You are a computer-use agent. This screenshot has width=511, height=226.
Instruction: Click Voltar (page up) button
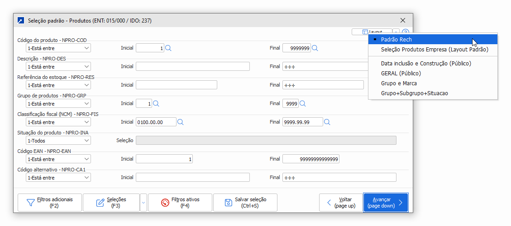341,203
